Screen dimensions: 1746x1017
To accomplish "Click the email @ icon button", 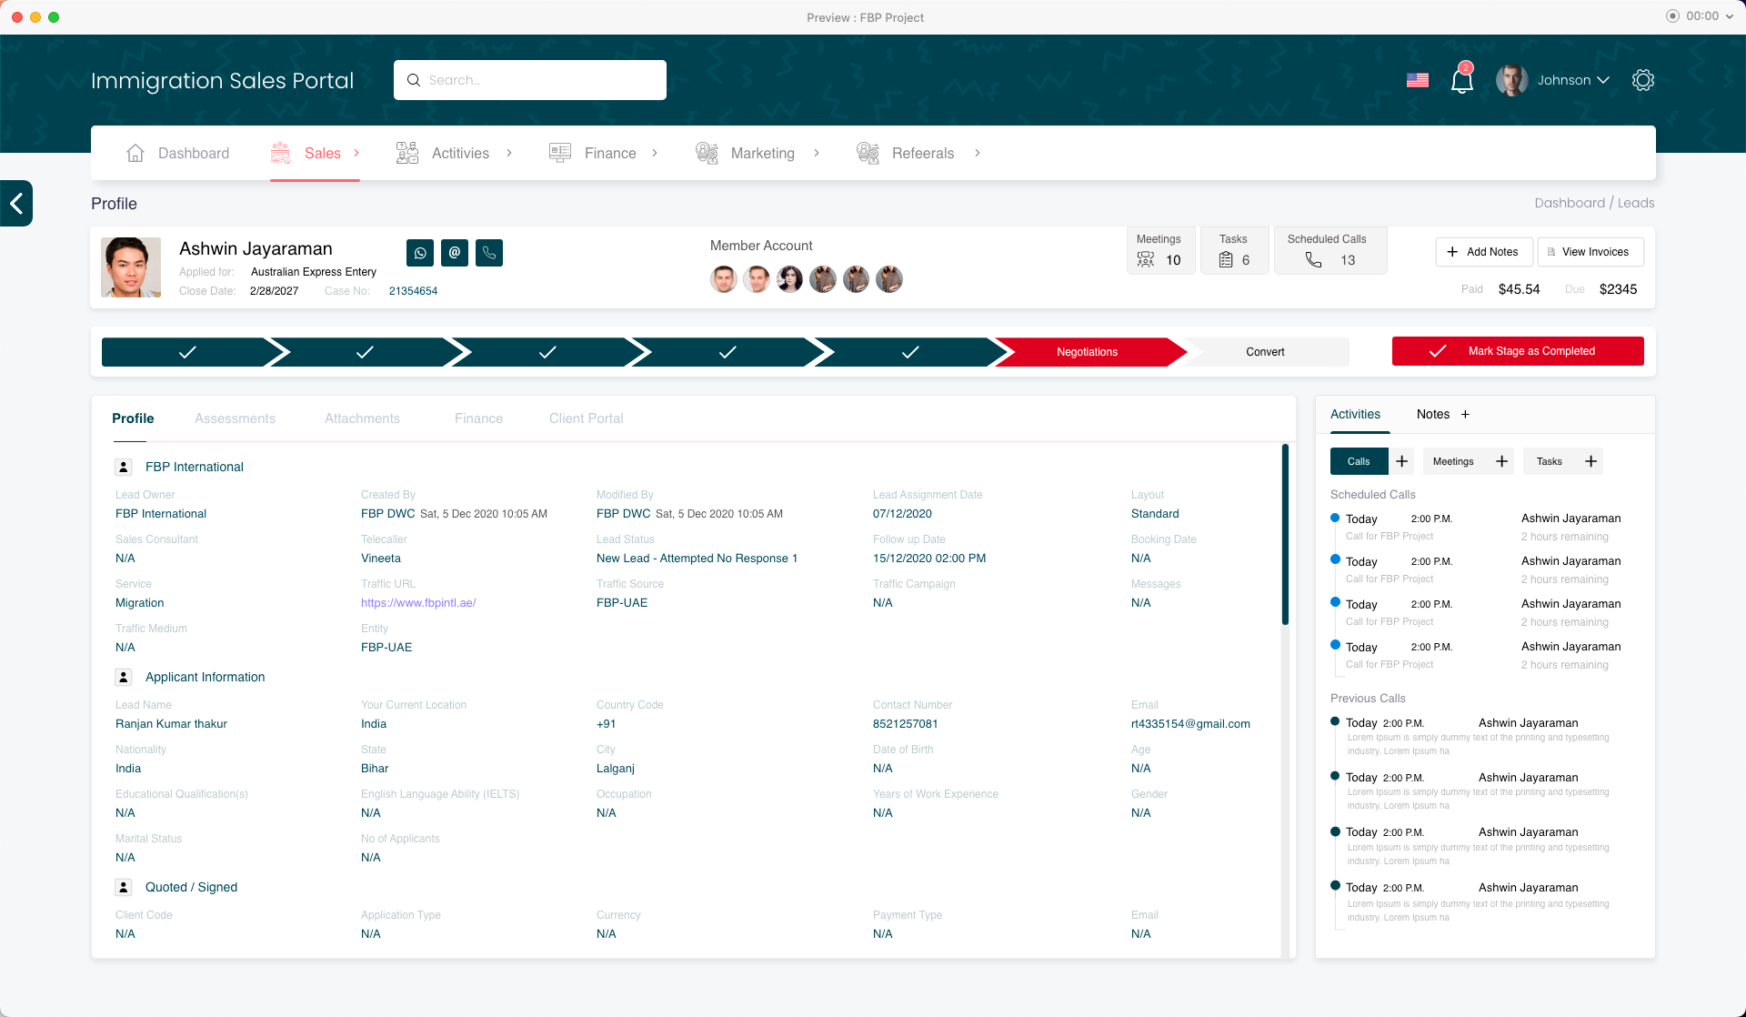I will [455, 253].
